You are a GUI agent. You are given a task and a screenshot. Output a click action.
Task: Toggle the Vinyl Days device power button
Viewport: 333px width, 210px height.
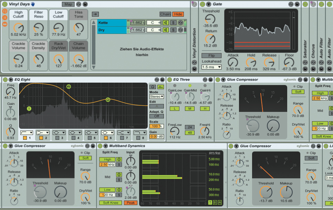(5, 4)
